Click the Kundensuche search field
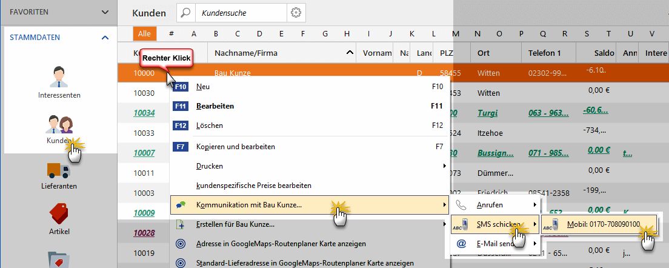669x268 pixels. click(x=241, y=13)
